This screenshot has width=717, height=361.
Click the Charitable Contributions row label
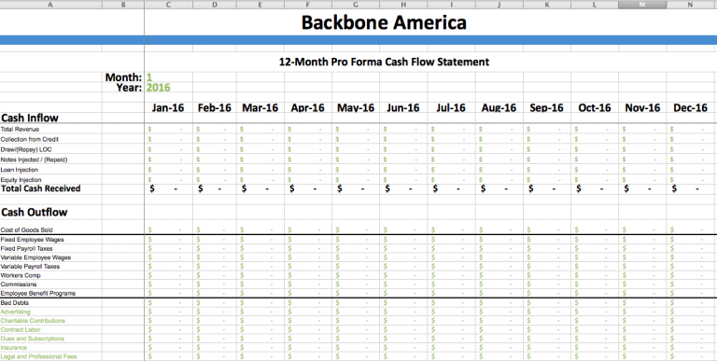click(33, 321)
